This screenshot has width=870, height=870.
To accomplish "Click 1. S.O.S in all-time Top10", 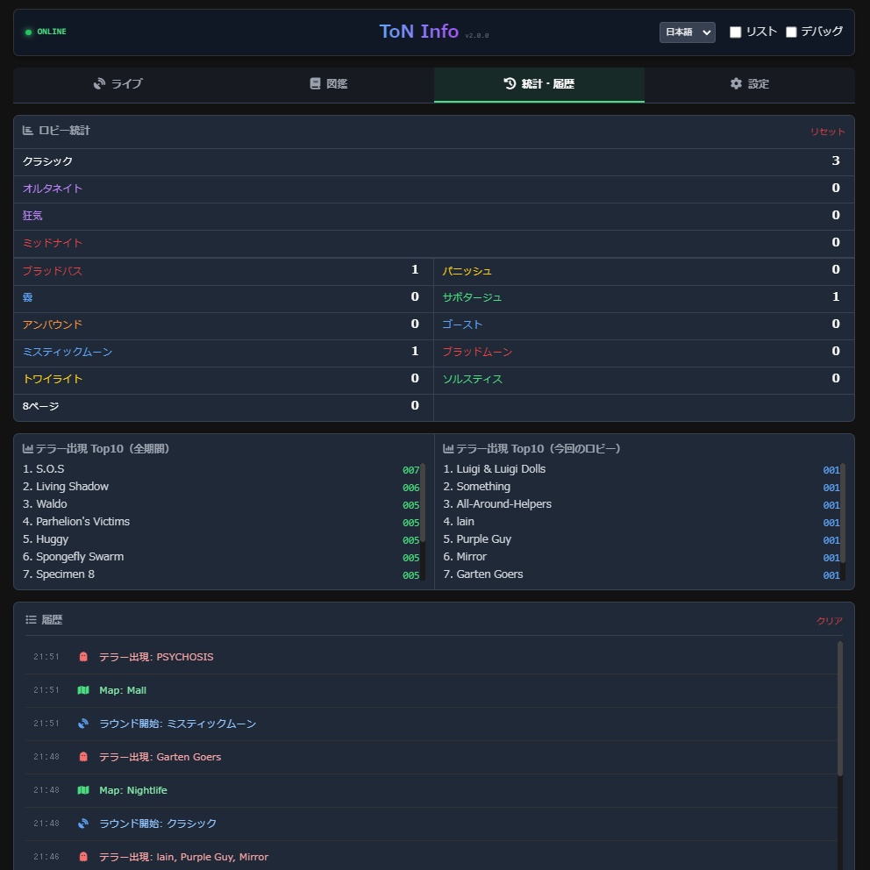I will tap(43, 469).
